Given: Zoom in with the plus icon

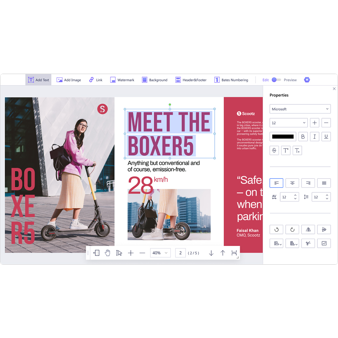Looking at the screenshot, I should click(130, 253).
